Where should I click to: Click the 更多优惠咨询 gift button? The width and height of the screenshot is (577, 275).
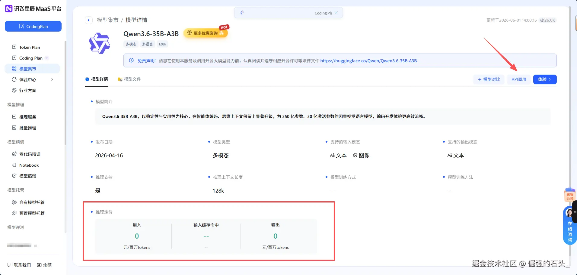click(x=206, y=33)
